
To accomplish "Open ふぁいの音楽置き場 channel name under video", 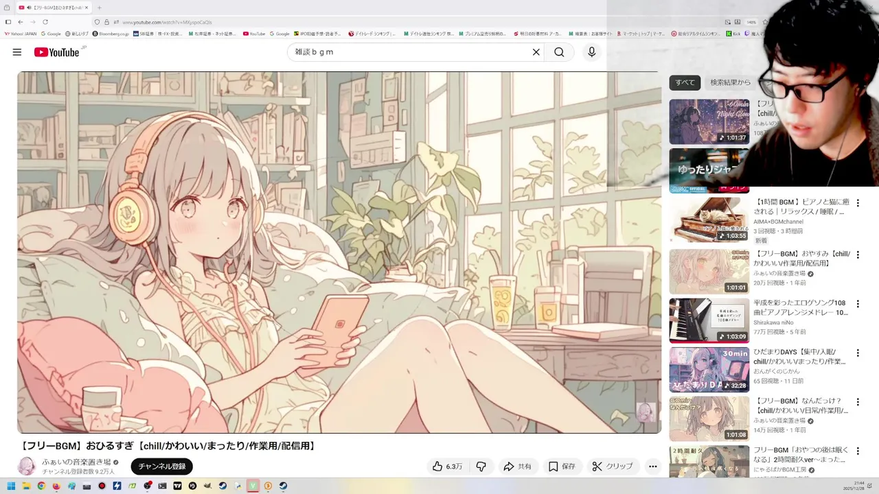I will pyautogui.click(x=76, y=462).
